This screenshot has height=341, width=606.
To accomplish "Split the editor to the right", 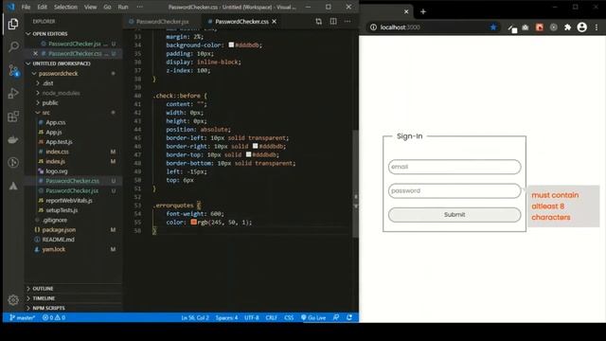I will coord(333,21).
